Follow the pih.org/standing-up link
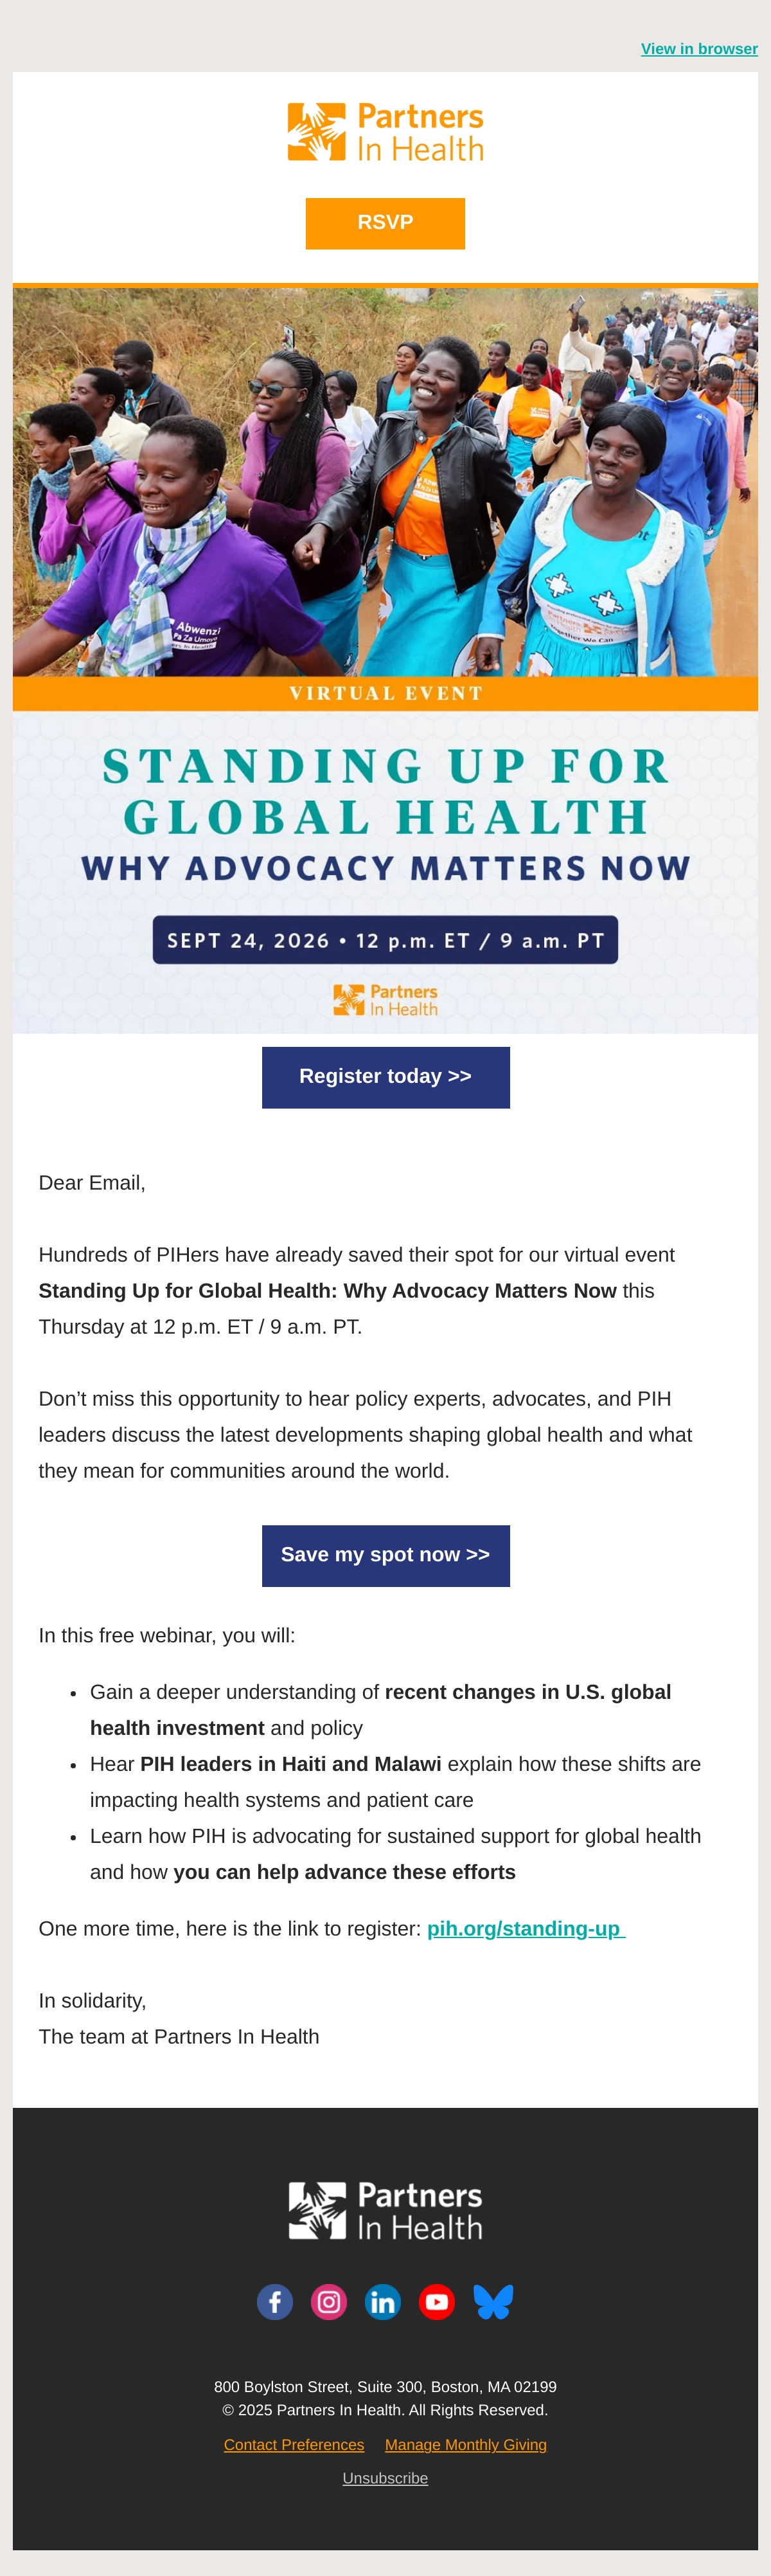Image resolution: width=771 pixels, height=2576 pixels. (526, 1929)
